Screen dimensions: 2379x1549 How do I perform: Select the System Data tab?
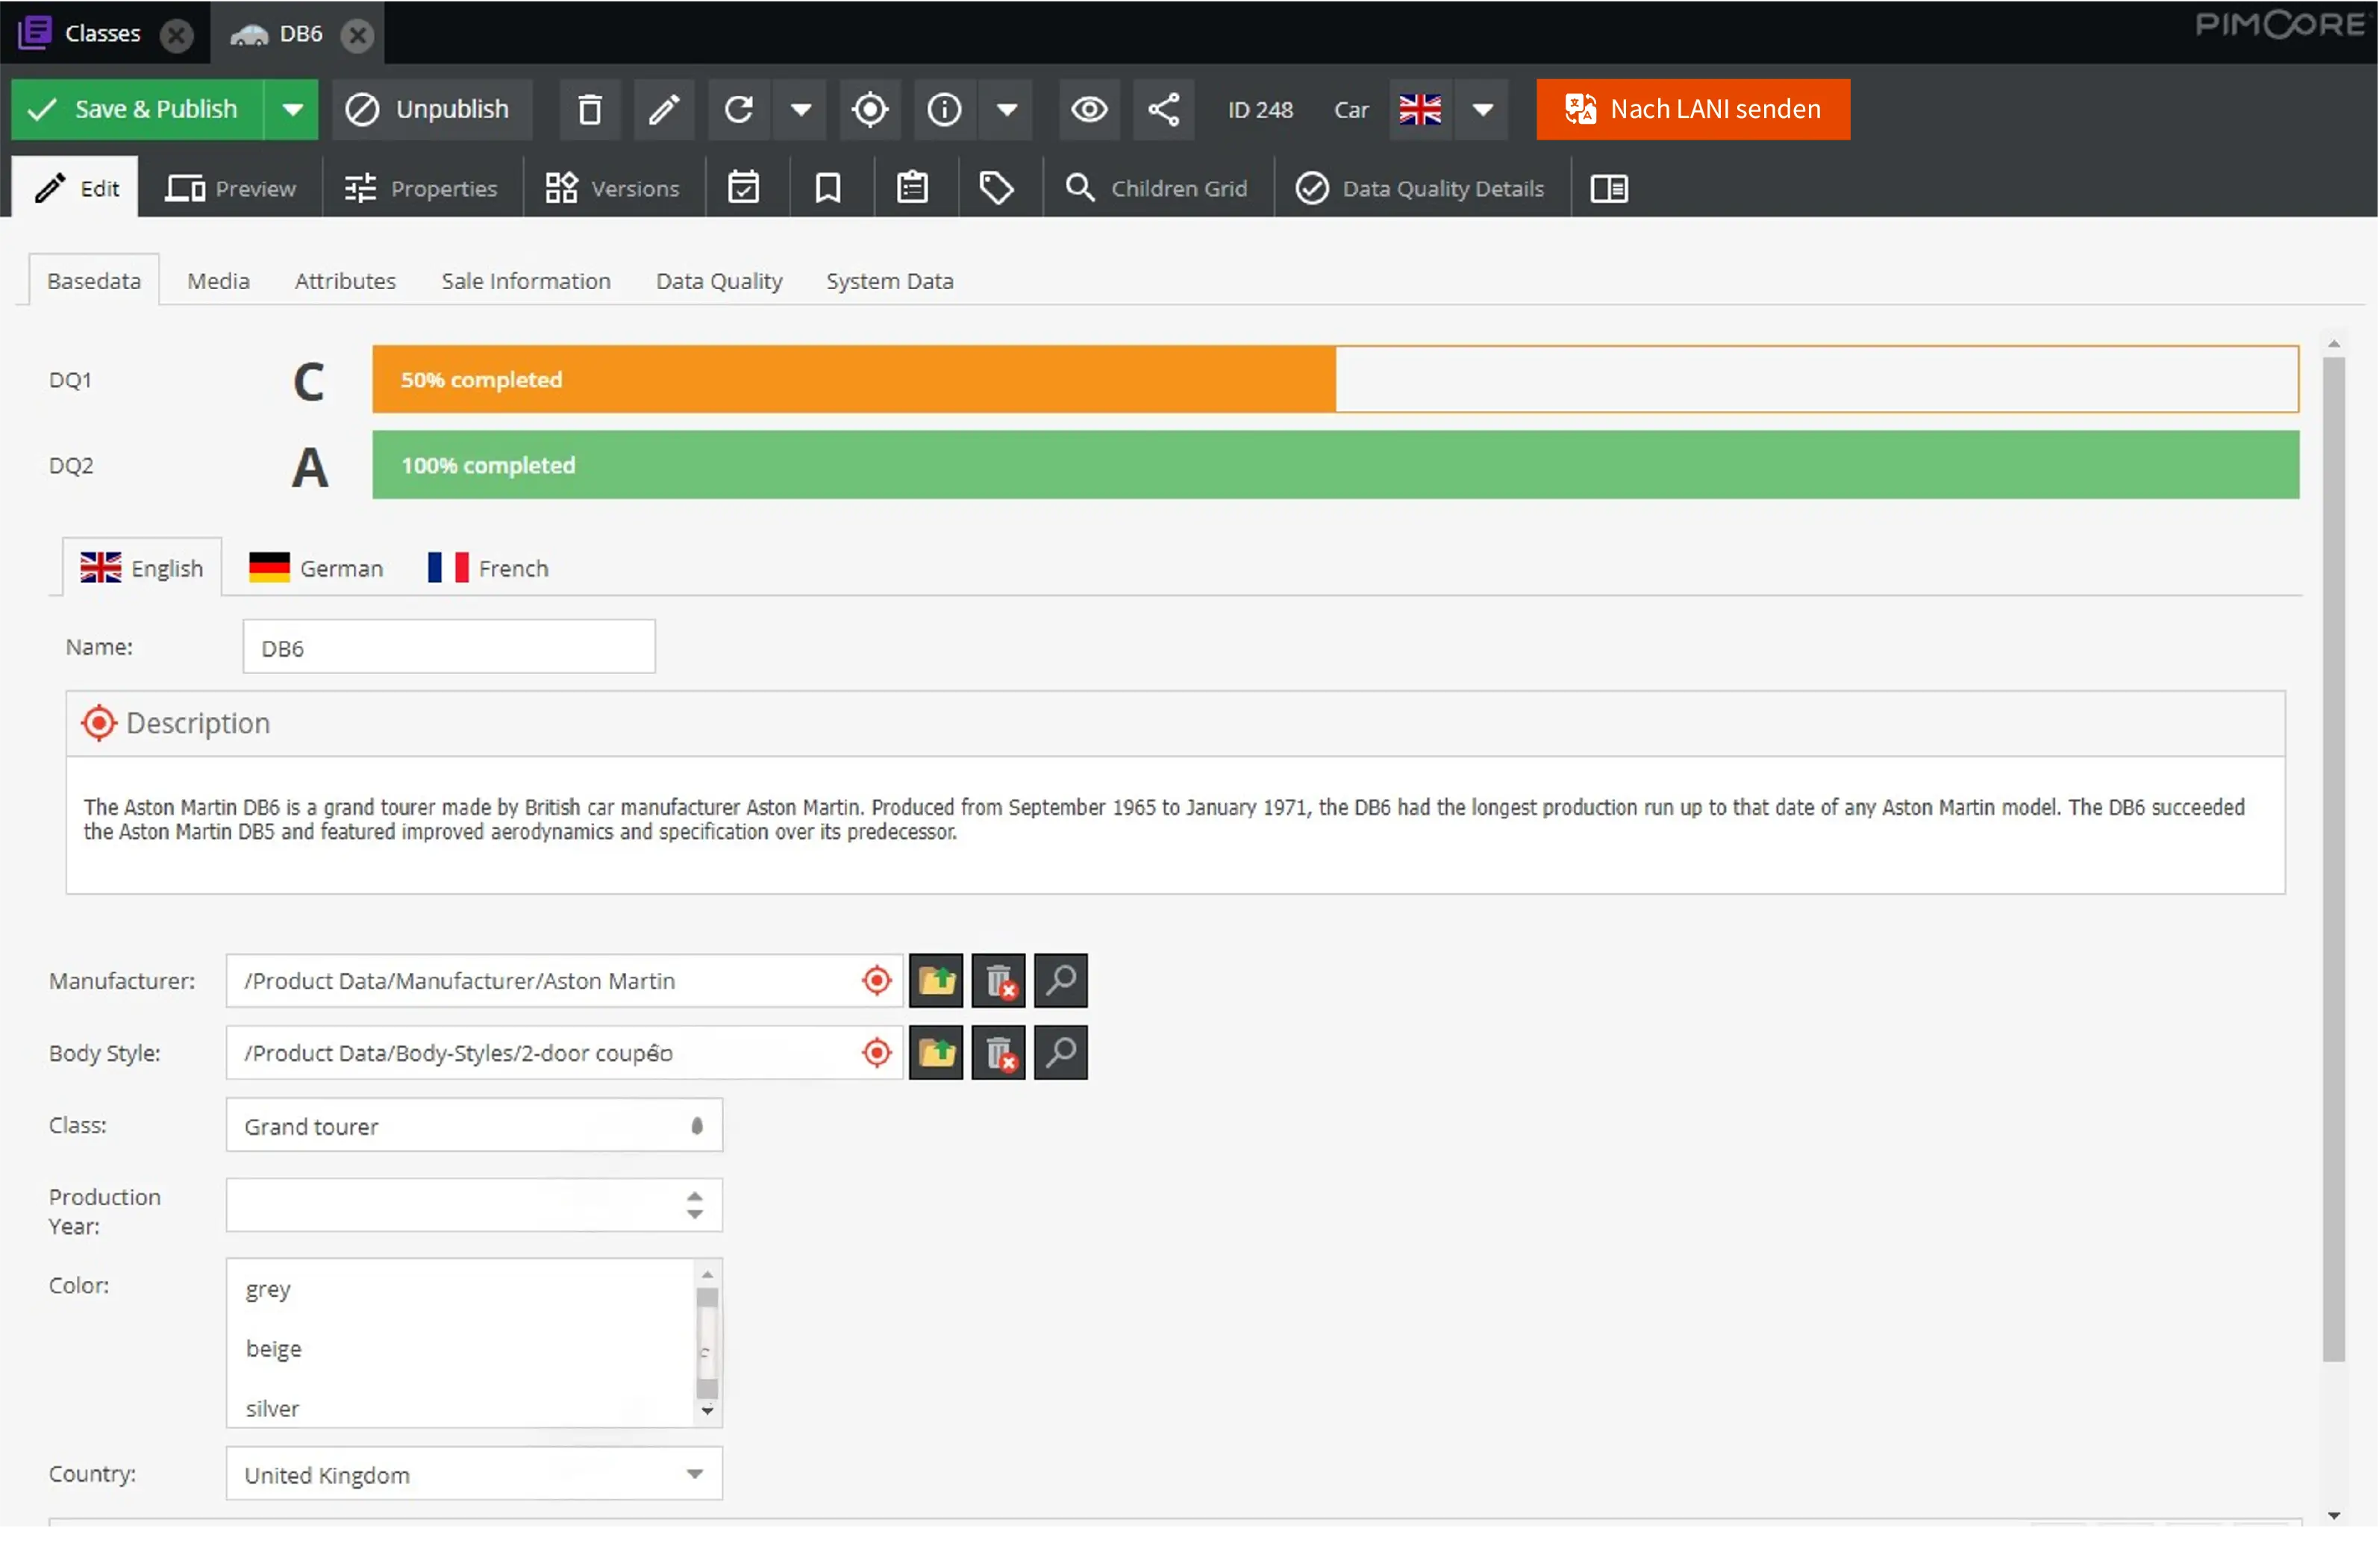pyautogui.click(x=890, y=281)
